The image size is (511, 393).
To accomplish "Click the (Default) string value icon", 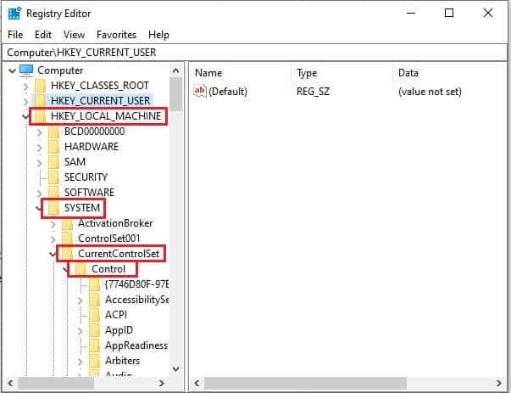I will coord(200,91).
